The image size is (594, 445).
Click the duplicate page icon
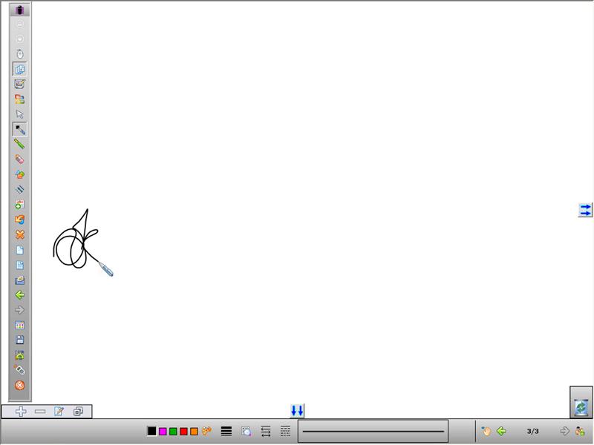click(20, 280)
